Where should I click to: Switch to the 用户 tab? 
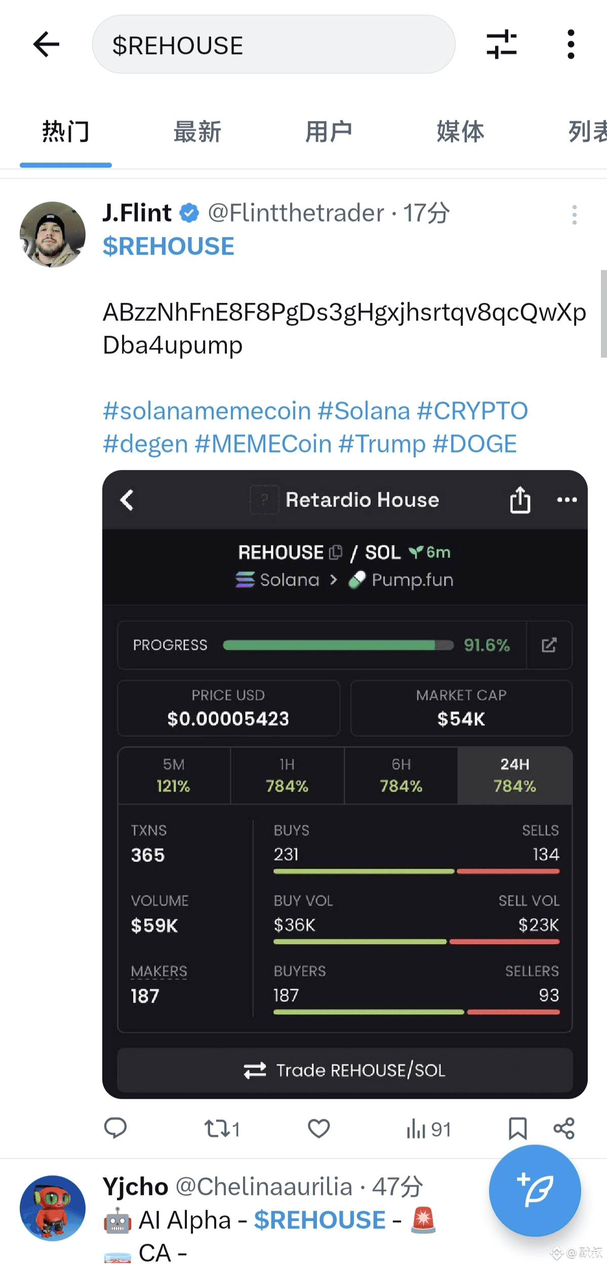(329, 132)
